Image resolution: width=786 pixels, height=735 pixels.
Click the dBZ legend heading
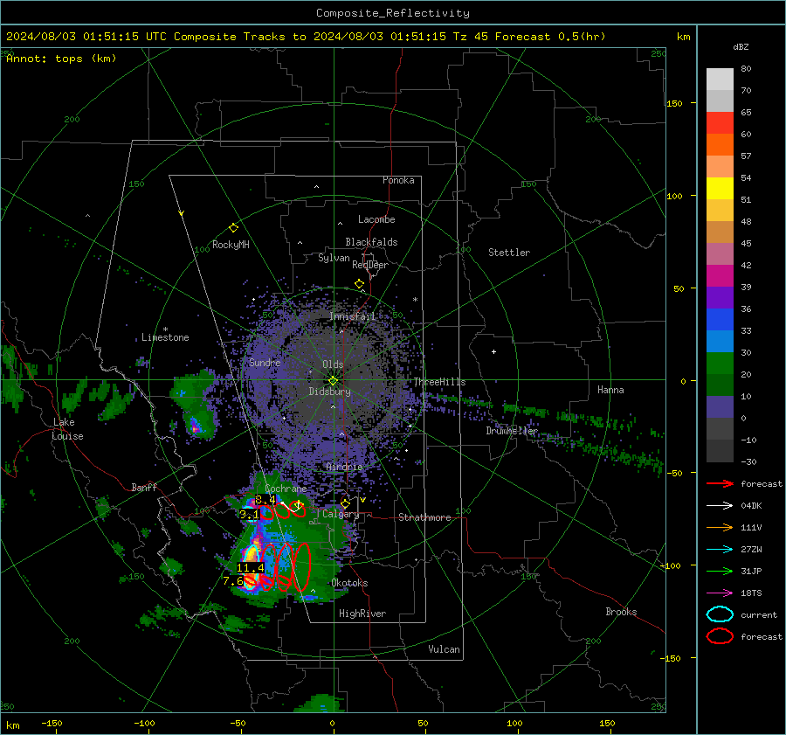tap(741, 46)
